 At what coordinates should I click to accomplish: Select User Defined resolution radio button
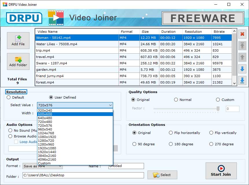tap(51, 97)
